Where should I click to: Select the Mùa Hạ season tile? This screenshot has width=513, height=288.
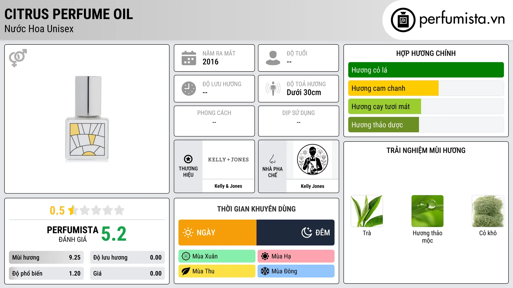tap(296, 256)
